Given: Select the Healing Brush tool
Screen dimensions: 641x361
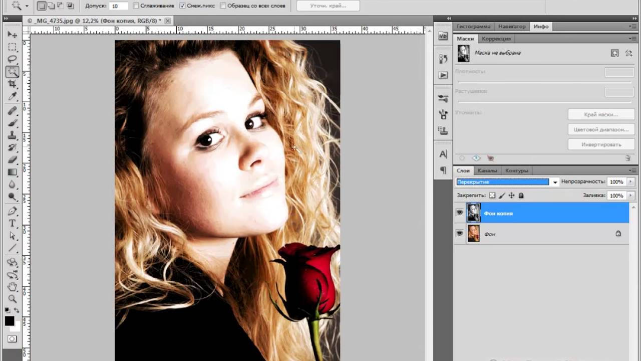Looking at the screenshot, I should (13, 110).
